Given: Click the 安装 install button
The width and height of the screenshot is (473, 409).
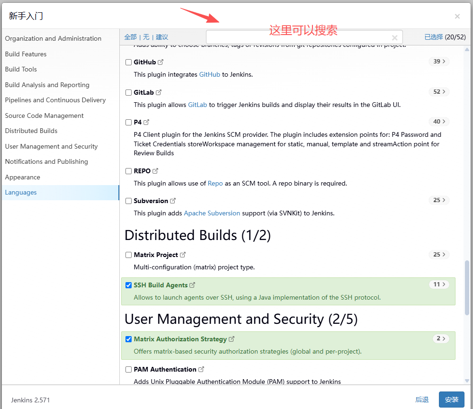Looking at the screenshot, I should [x=452, y=400].
